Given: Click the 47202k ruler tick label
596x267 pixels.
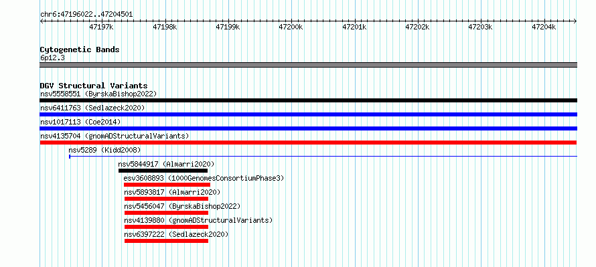Looking at the screenshot, I should pos(417,27).
